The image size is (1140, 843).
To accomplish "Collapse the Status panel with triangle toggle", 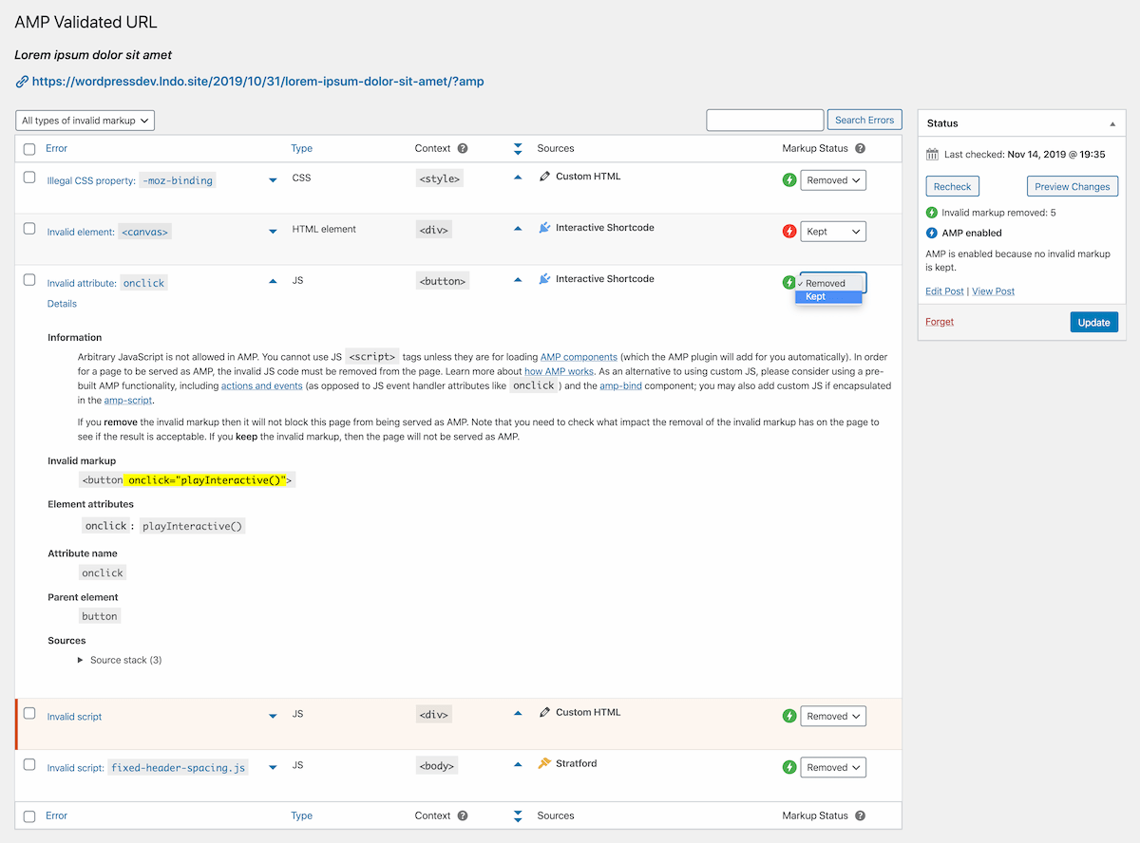I will coord(1112,123).
